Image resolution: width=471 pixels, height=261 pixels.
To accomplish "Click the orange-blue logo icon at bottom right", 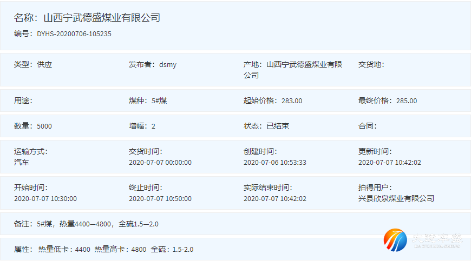I will point(395,241).
